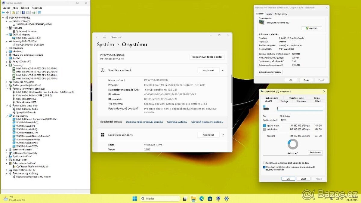Collapse the Procesory tree node
This screenshot has width=361, height=203.
7,65
